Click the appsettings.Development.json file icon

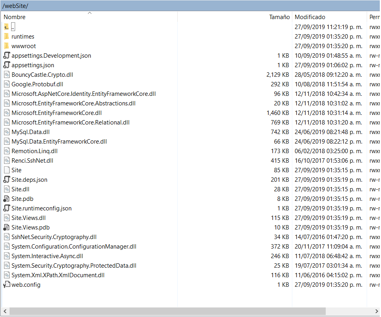6,55
